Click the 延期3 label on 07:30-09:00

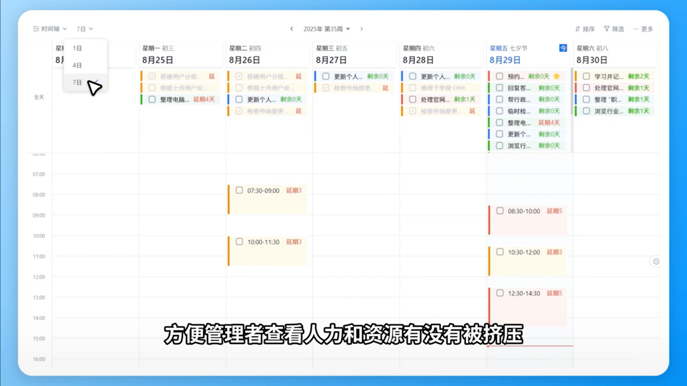pos(294,191)
